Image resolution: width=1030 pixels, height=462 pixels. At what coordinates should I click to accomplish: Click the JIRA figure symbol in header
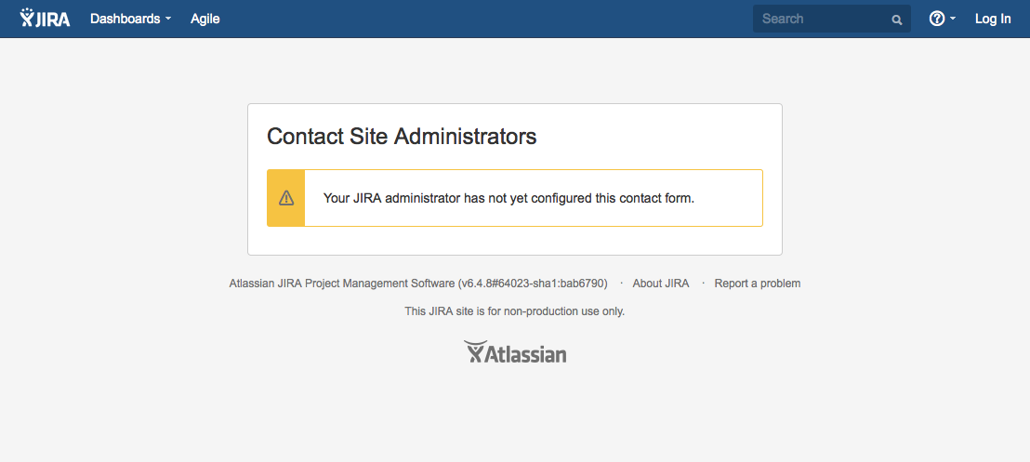tap(26, 18)
